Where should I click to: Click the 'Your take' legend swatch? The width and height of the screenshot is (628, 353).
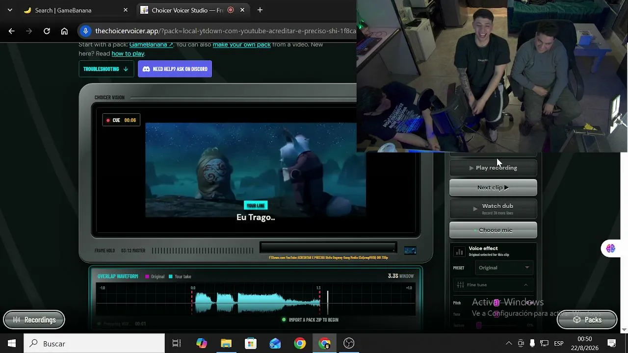click(x=171, y=277)
